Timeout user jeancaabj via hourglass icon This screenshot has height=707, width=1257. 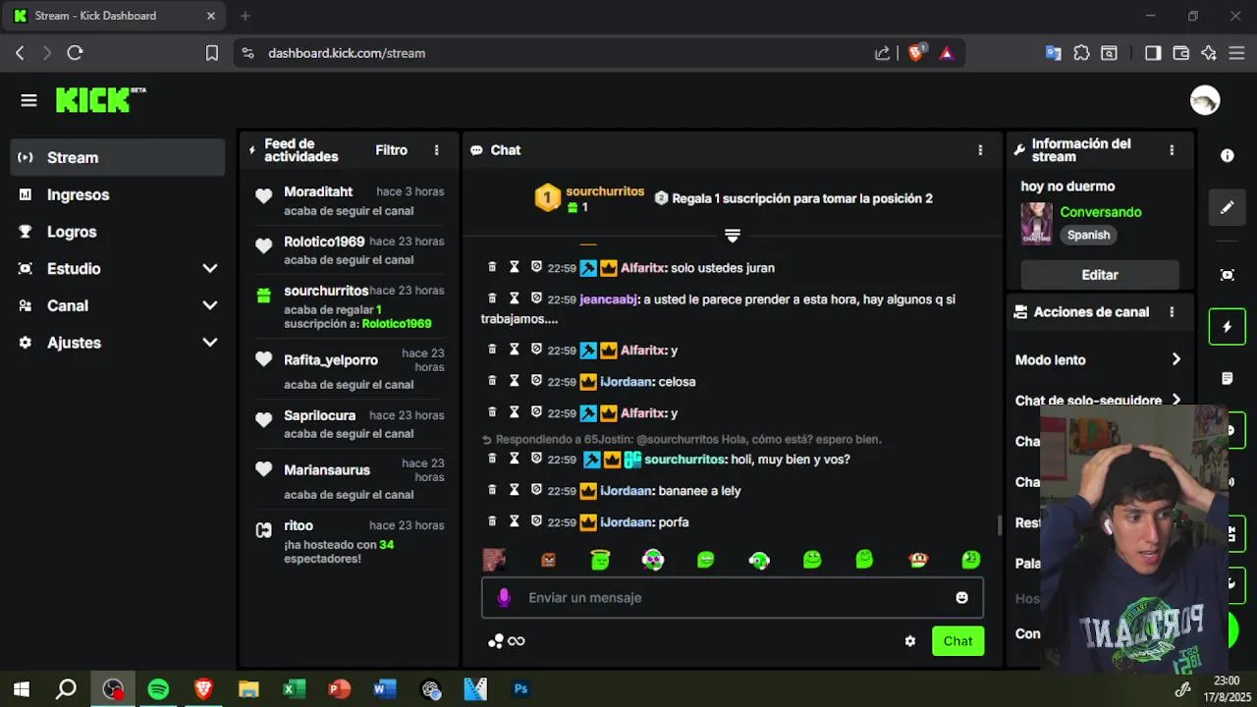[x=514, y=299]
